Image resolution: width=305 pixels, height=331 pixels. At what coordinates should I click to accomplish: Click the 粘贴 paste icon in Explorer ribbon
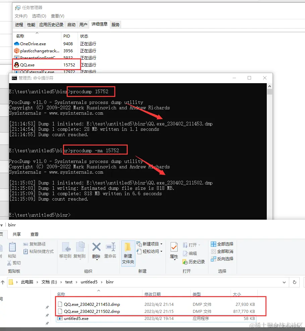coord(12,247)
